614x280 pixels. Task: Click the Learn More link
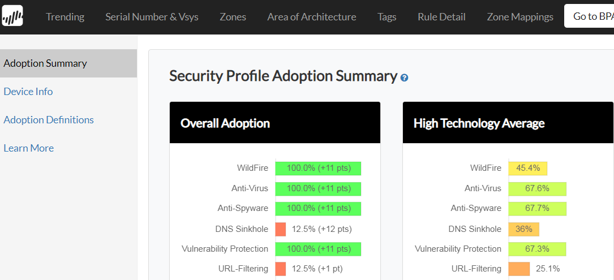click(29, 148)
